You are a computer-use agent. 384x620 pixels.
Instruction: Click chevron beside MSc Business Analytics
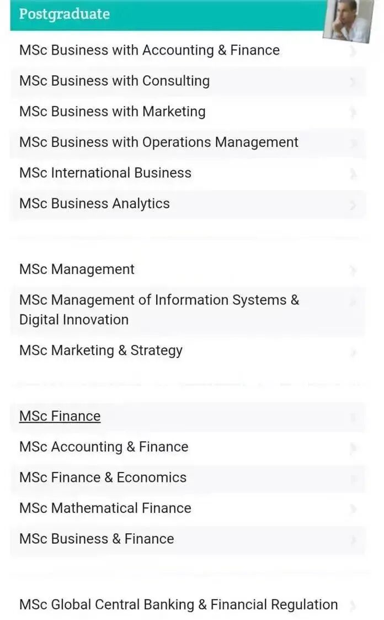353,204
